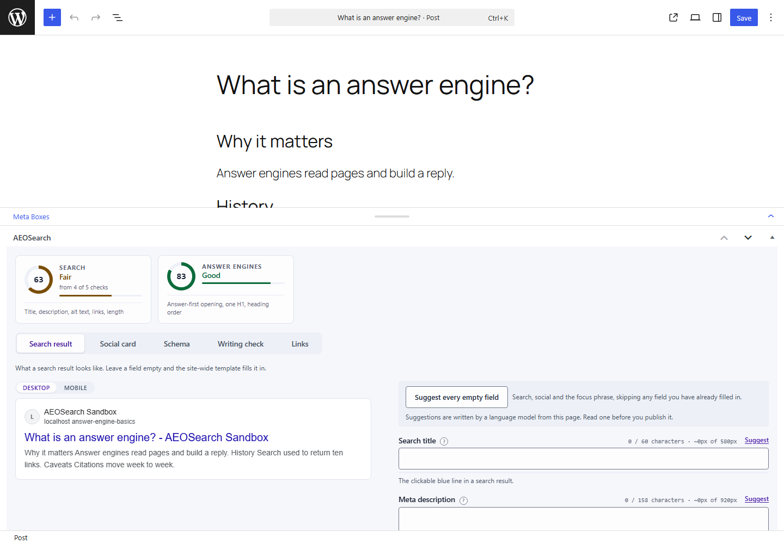Click the preview result title link

coord(146,437)
